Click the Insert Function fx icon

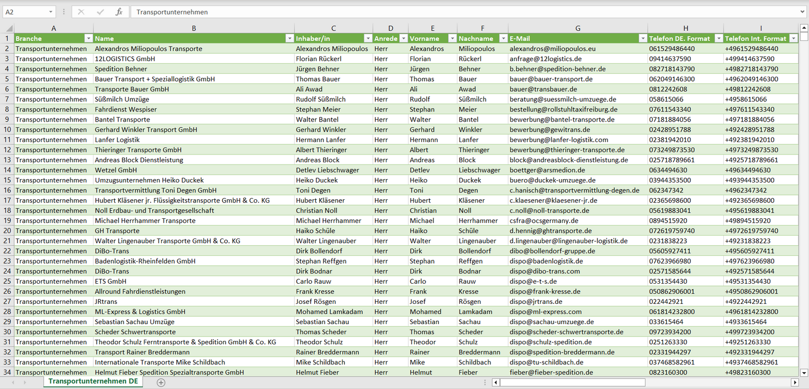(119, 12)
